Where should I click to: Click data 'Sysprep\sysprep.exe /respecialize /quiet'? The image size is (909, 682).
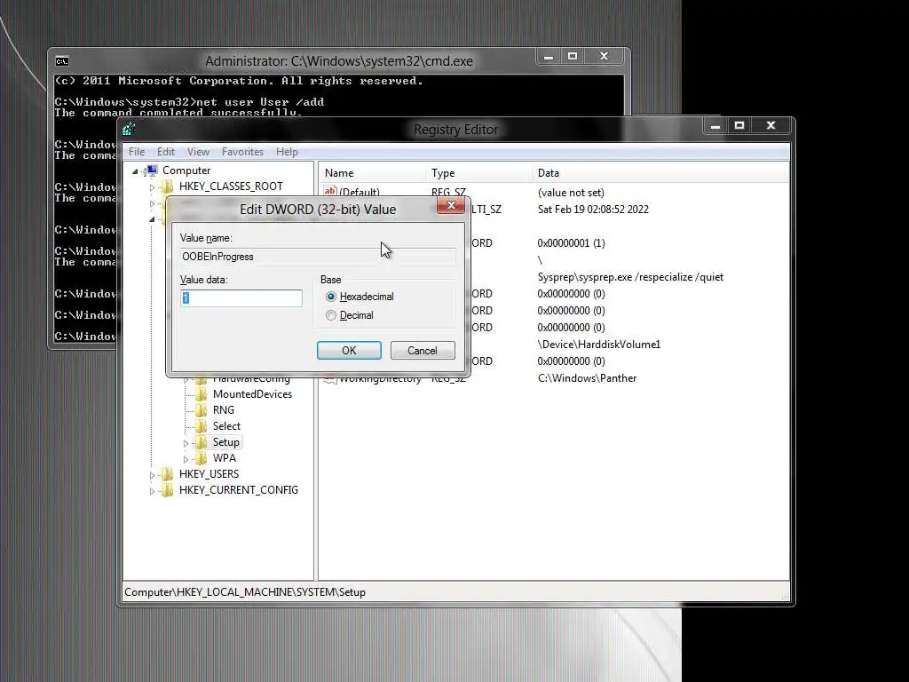coord(630,277)
